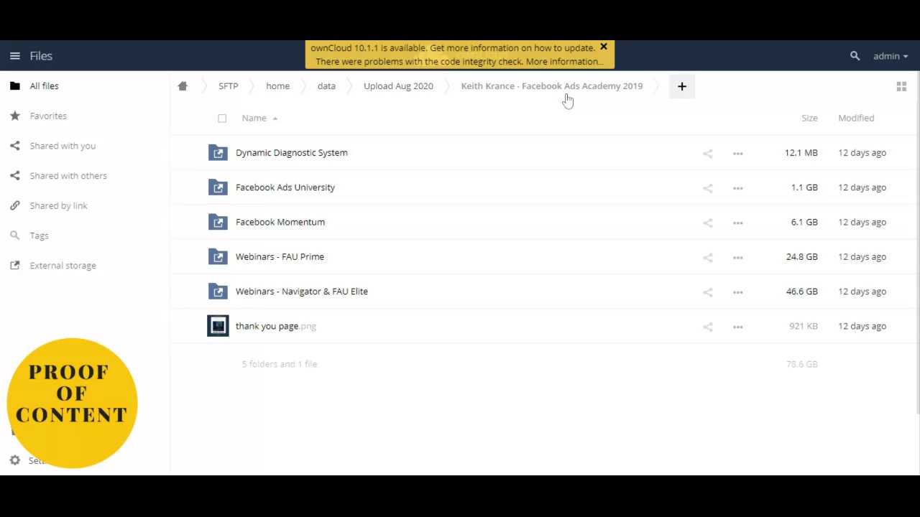The image size is (920, 517).
Task: Open more actions for Webinars - FAU Prime
Action: tap(738, 257)
